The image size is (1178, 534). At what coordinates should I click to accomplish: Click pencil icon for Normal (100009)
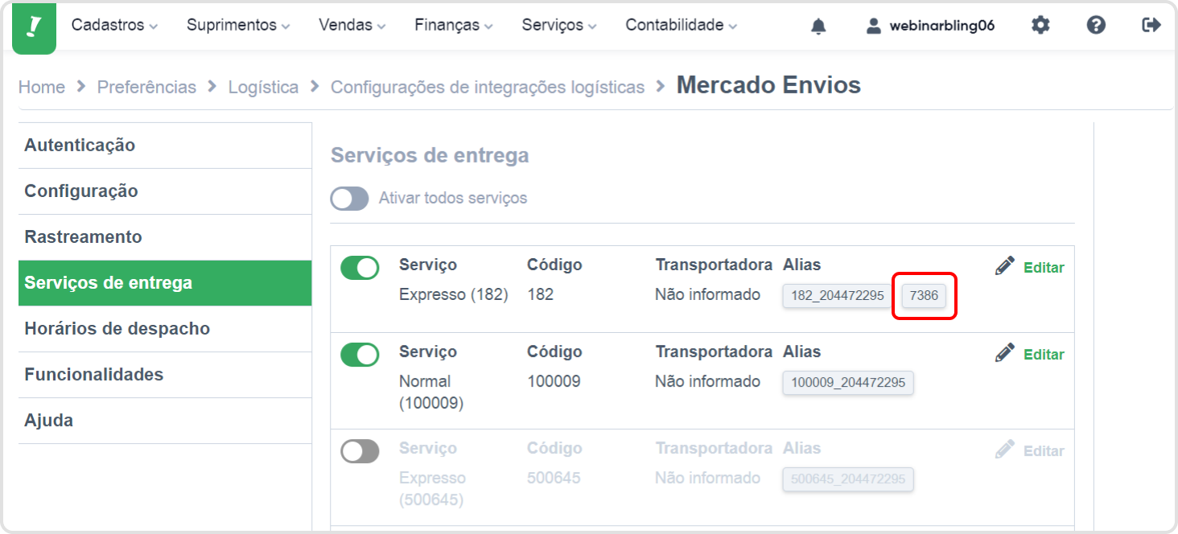1004,353
